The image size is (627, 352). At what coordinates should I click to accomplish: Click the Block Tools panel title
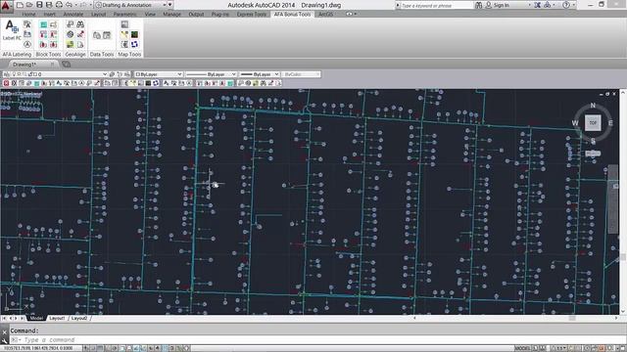pos(48,54)
